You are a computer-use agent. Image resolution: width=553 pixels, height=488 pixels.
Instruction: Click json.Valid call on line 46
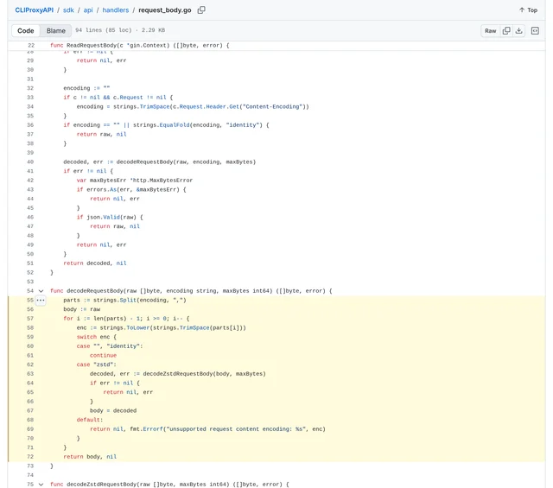(x=104, y=217)
